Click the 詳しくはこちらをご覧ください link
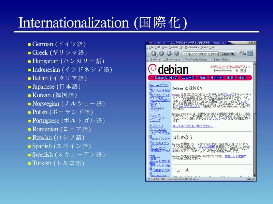 [193, 126]
